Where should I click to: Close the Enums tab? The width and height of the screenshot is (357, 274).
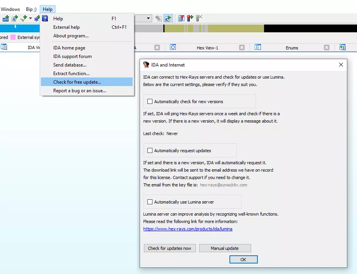327,47
